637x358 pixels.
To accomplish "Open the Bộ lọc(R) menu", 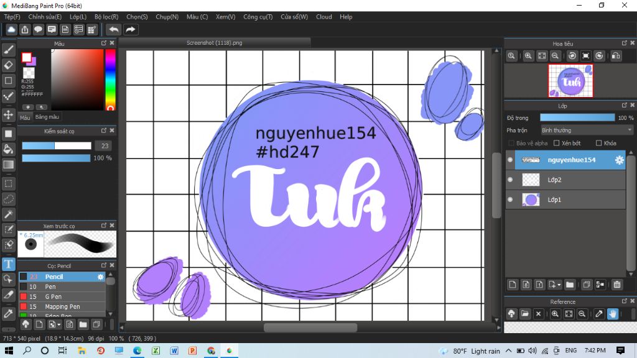I will [x=106, y=17].
